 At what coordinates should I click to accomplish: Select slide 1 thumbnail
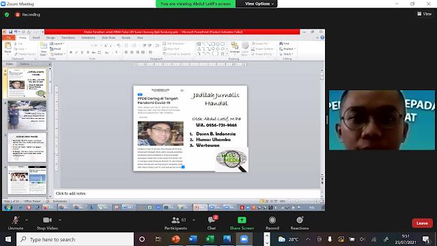[27, 83]
